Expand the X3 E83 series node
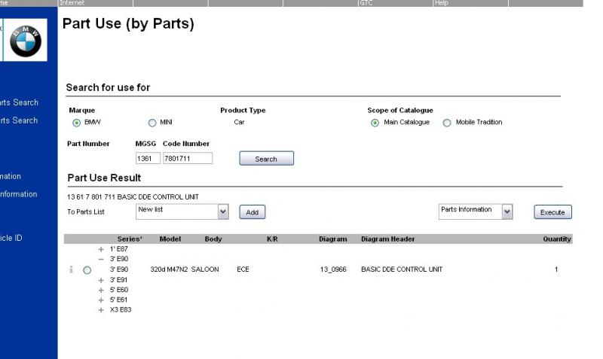 pos(101,309)
